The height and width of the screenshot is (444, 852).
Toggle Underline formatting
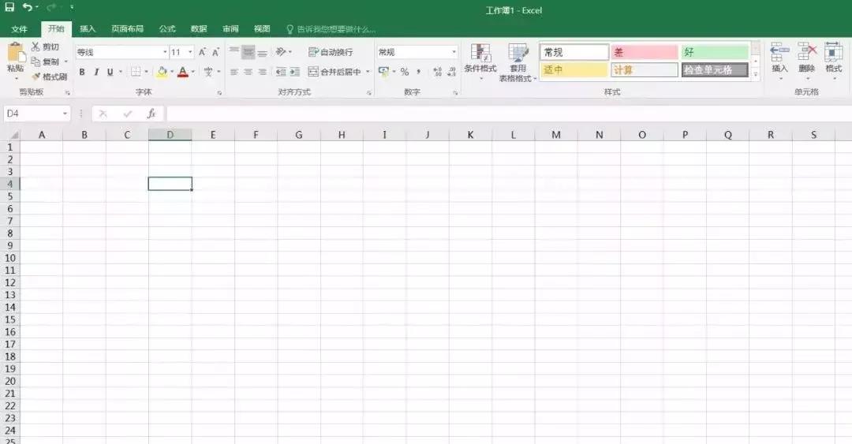pyautogui.click(x=110, y=72)
